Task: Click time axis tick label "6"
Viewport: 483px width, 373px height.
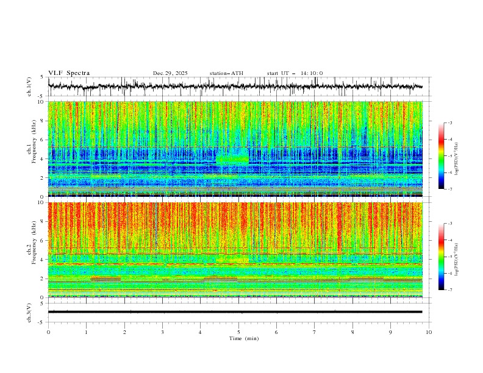Action: tap(276, 332)
